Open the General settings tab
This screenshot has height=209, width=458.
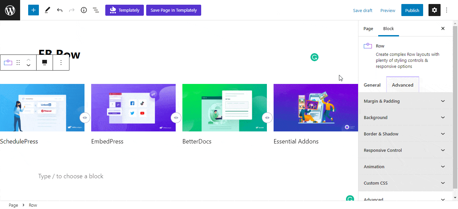tap(372, 85)
